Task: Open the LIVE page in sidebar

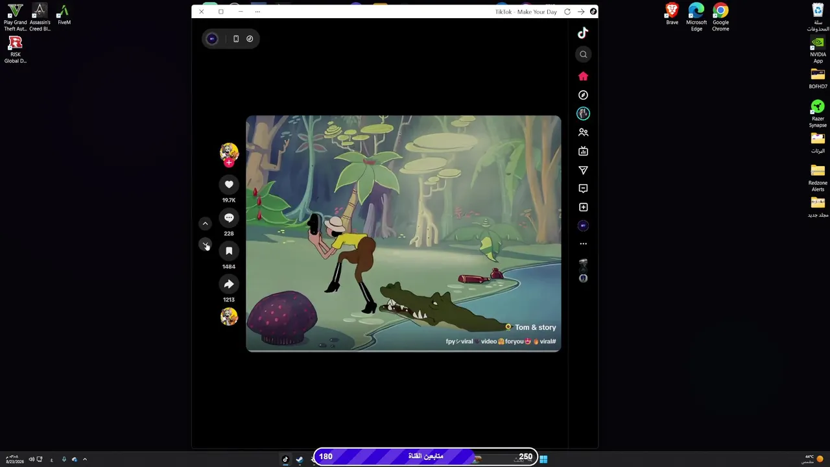Action: (583, 151)
